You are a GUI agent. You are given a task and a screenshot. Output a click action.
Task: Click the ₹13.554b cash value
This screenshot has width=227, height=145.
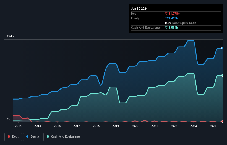[171, 28]
